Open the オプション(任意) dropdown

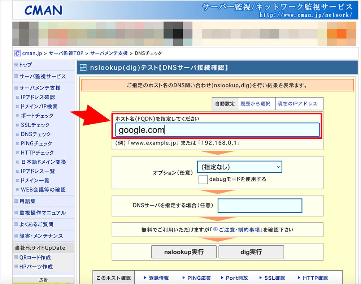point(239,167)
